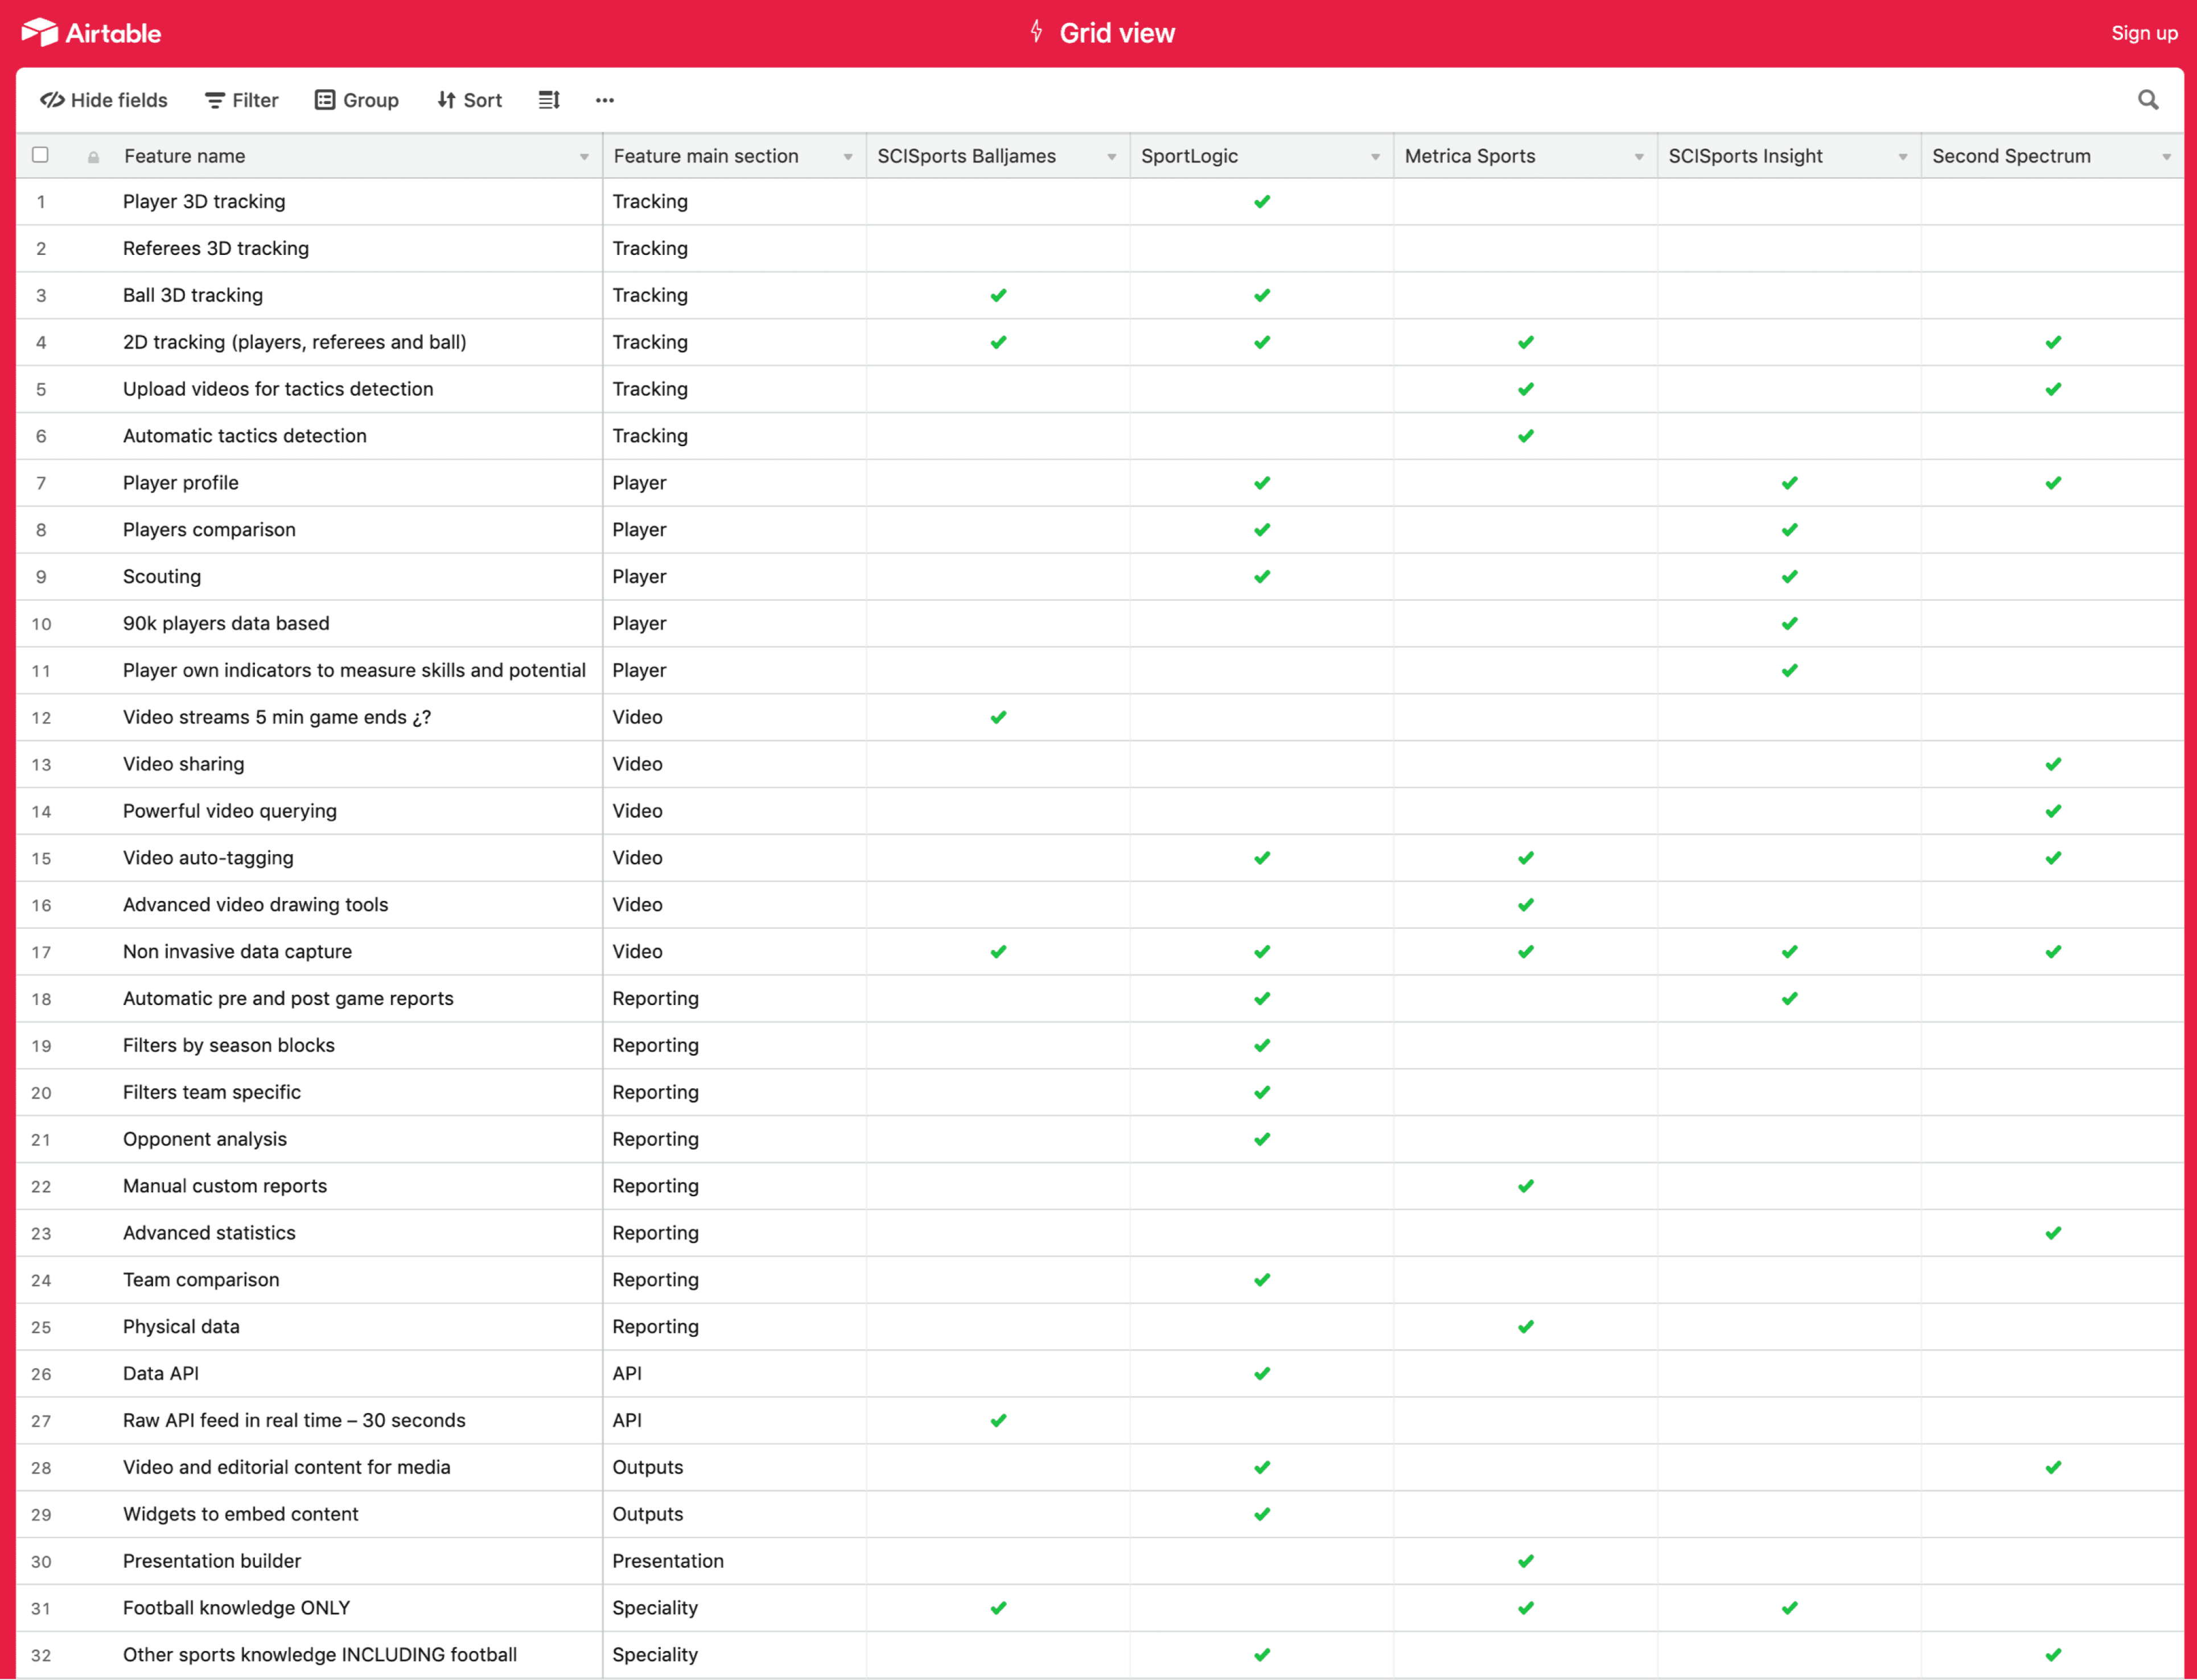Select the 'Scouting' feature cell
This screenshot has height=1680, width=2197.
359,577
